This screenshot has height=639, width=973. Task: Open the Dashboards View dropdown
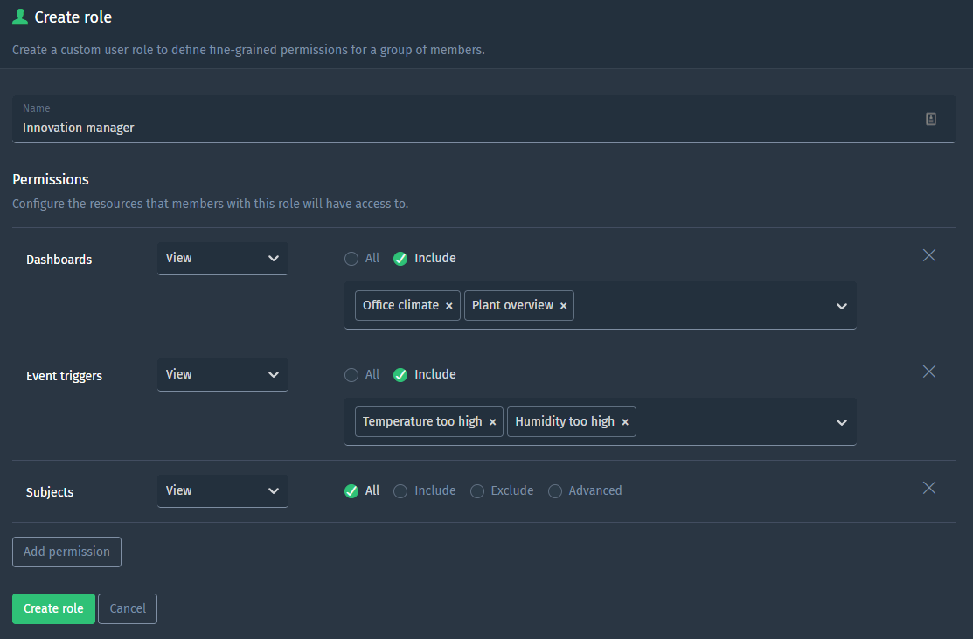click(222, 258)
